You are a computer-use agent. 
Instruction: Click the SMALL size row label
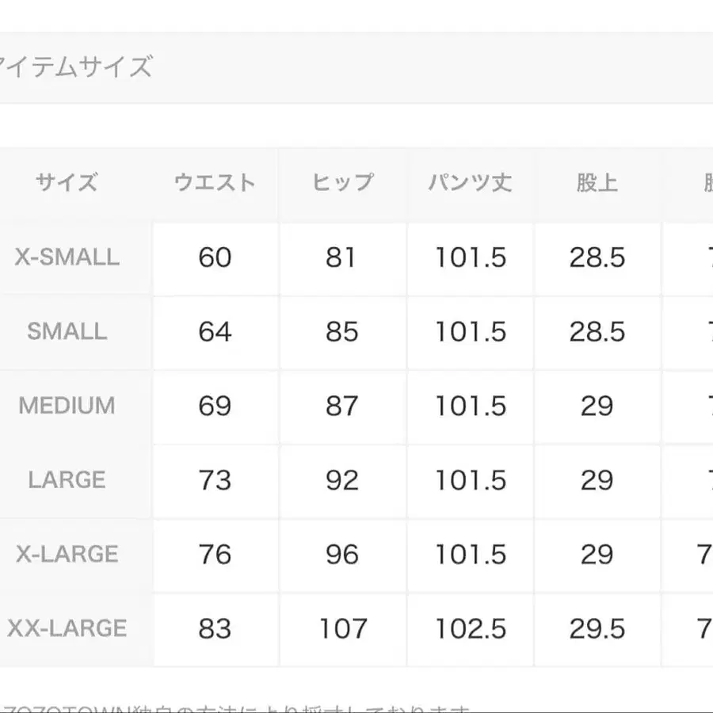(67, 331)
